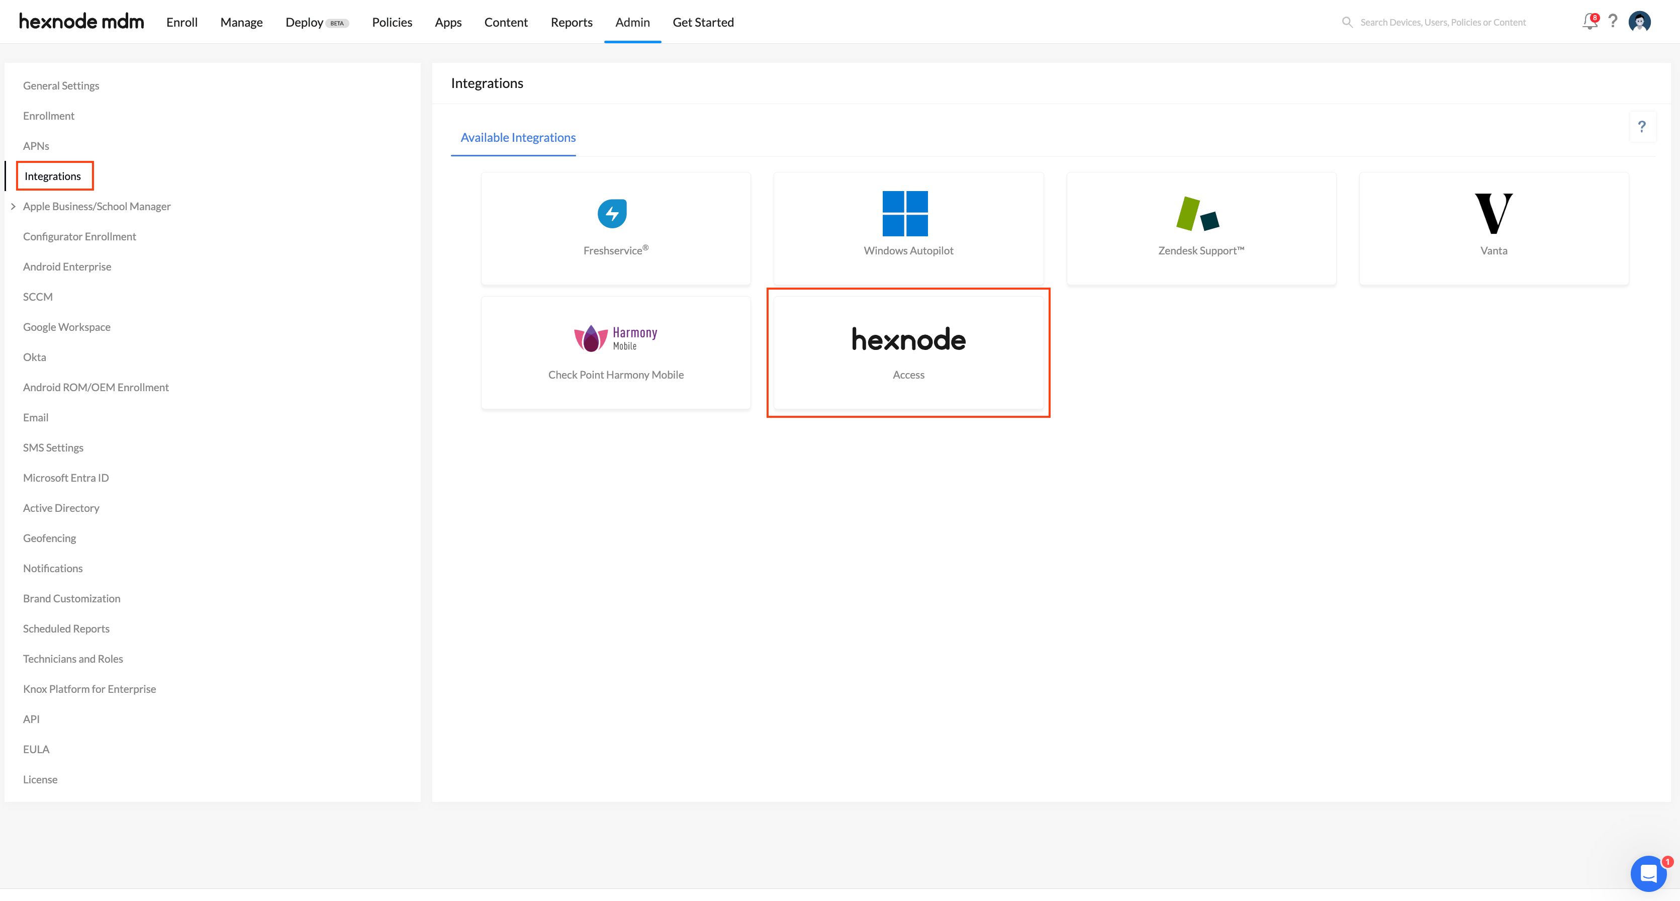Viewport: 1680px width, 901px height.
Task: Open Android ROM/OEM Enrollment
Action: [96, 387]
